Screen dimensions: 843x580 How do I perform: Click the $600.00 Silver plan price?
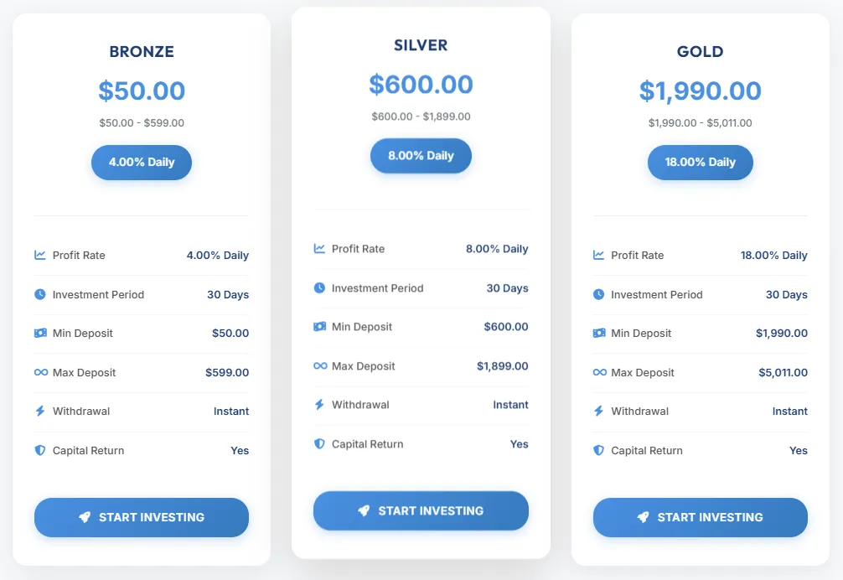click(421, 84)
